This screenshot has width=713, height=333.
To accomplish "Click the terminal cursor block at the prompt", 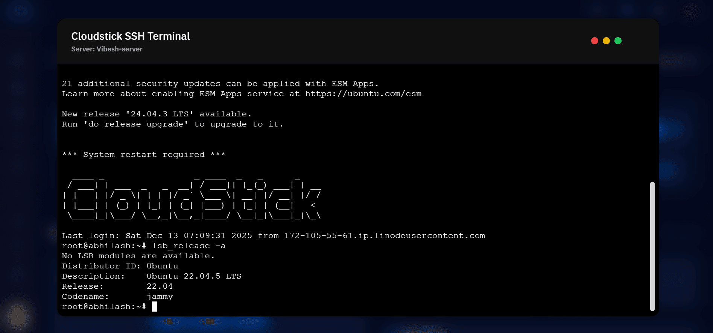I will pos(154,307).
